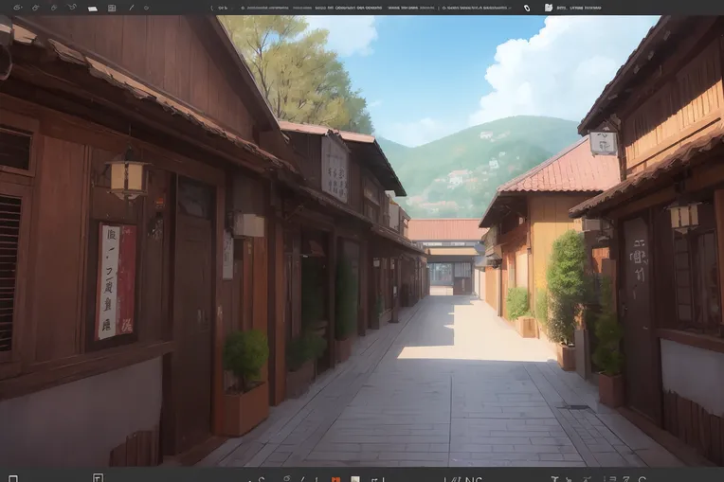Click the hanging lantern on left building
The image size is (724, 482).
(x=127, y=176)
